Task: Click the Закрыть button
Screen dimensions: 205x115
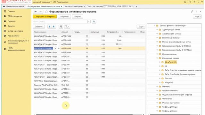Action: [x=78, y=17]
